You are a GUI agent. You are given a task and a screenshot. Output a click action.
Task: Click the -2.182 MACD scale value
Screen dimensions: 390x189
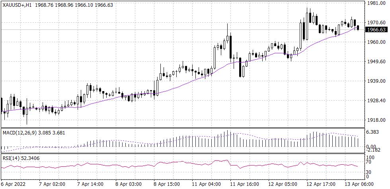tap(373, 150)
